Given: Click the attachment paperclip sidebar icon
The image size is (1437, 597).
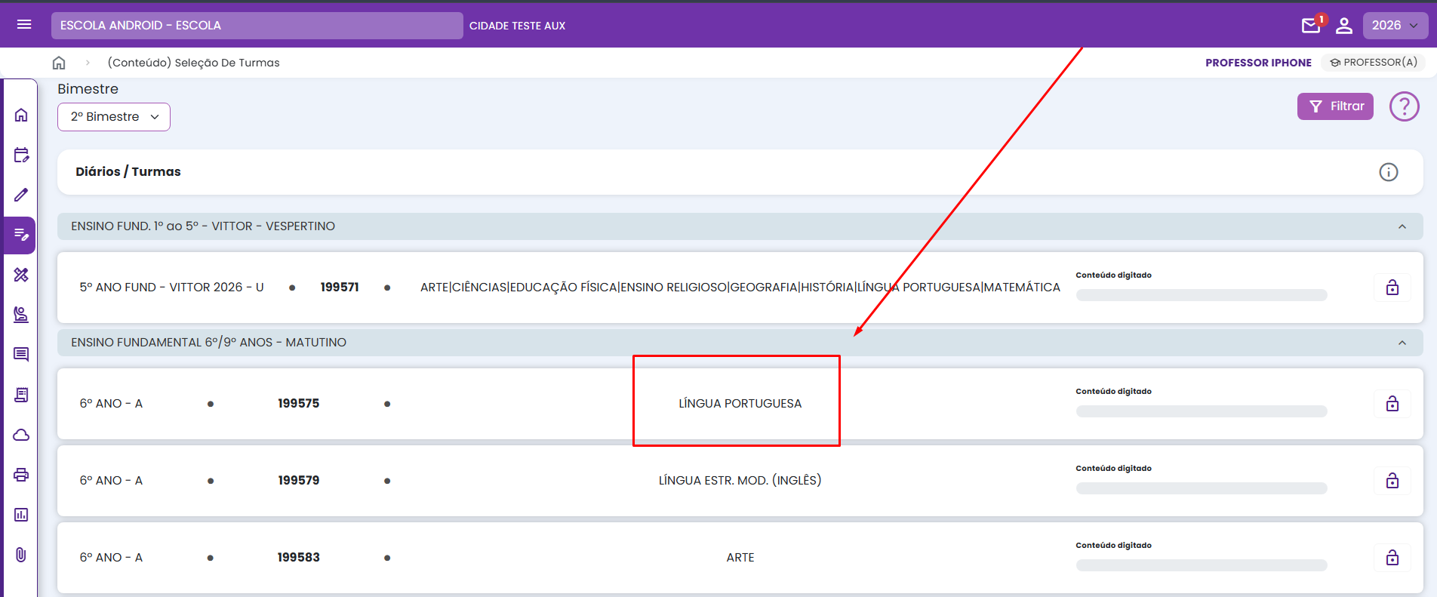Looking at the screenshot, I should click(x=21, y=555).
